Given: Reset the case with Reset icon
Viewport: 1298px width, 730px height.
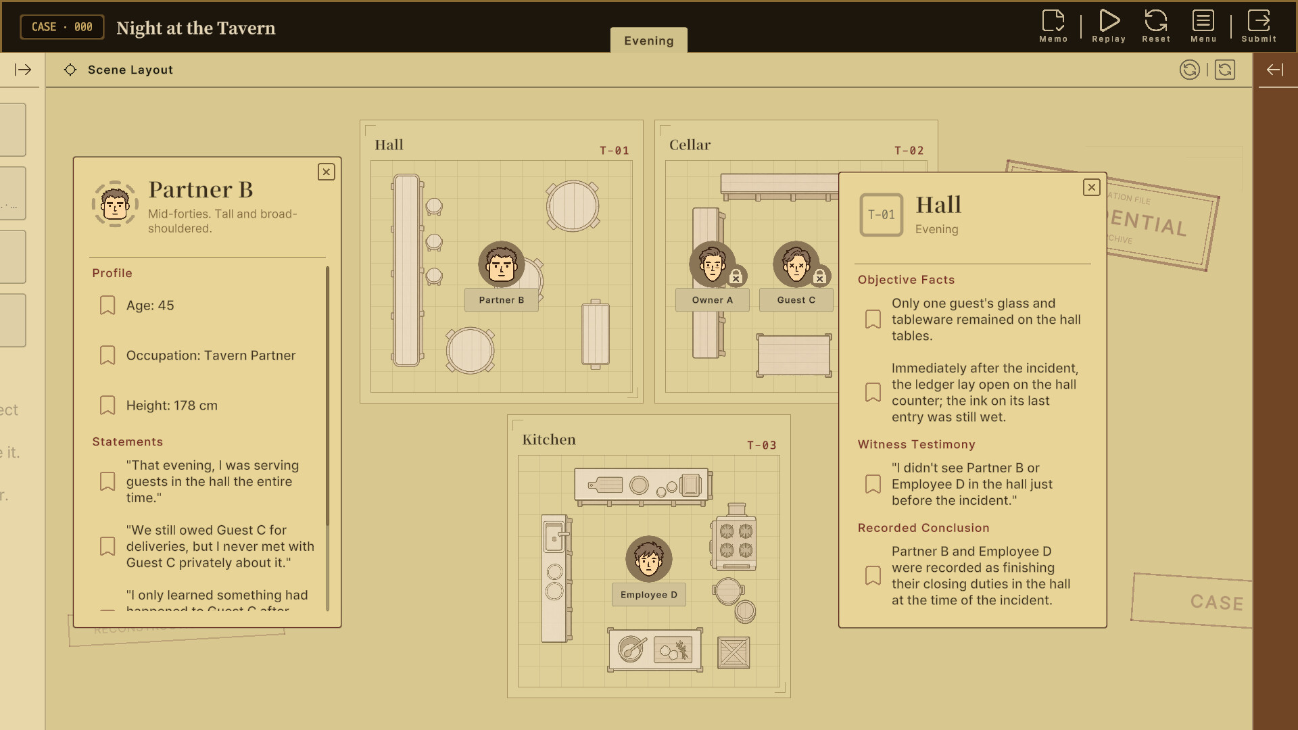Looking at the screenshot, I should click(1156, 26).
